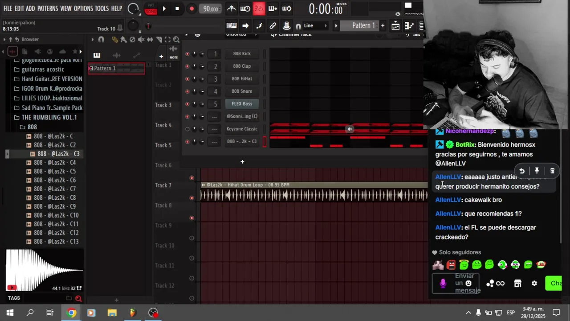Click the main volume knob
This screenshot has width=570, height=321.
tap(133, 8)
